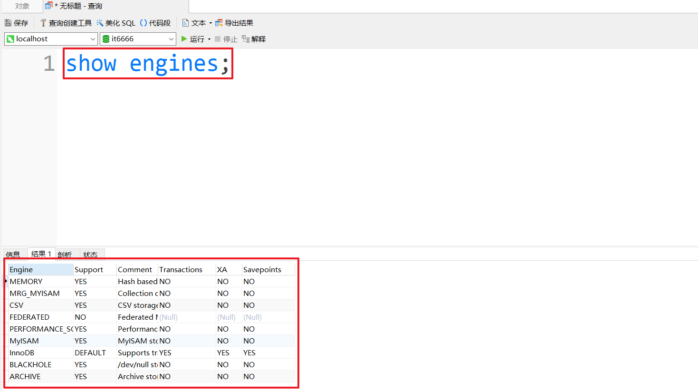
Task: Select the InnoDB engine cell
Action: tap(41, 352)
